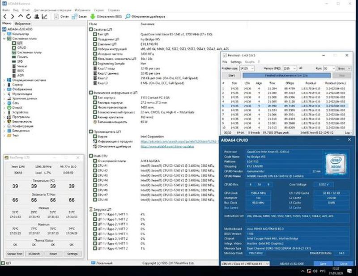Expand the Сервер tree node
This screenshot has height=276, width=358.
coord(4,85)
